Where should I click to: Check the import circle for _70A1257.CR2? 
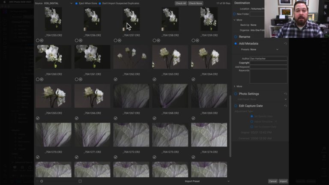click(x=115, y=41)
